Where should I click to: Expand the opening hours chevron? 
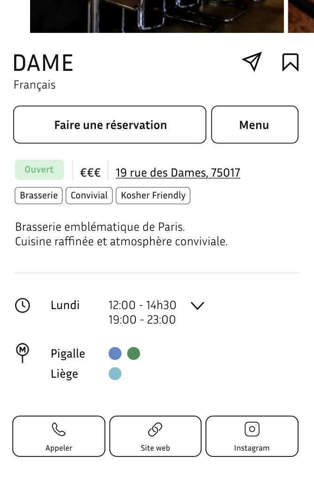click(x=197, y=305)
